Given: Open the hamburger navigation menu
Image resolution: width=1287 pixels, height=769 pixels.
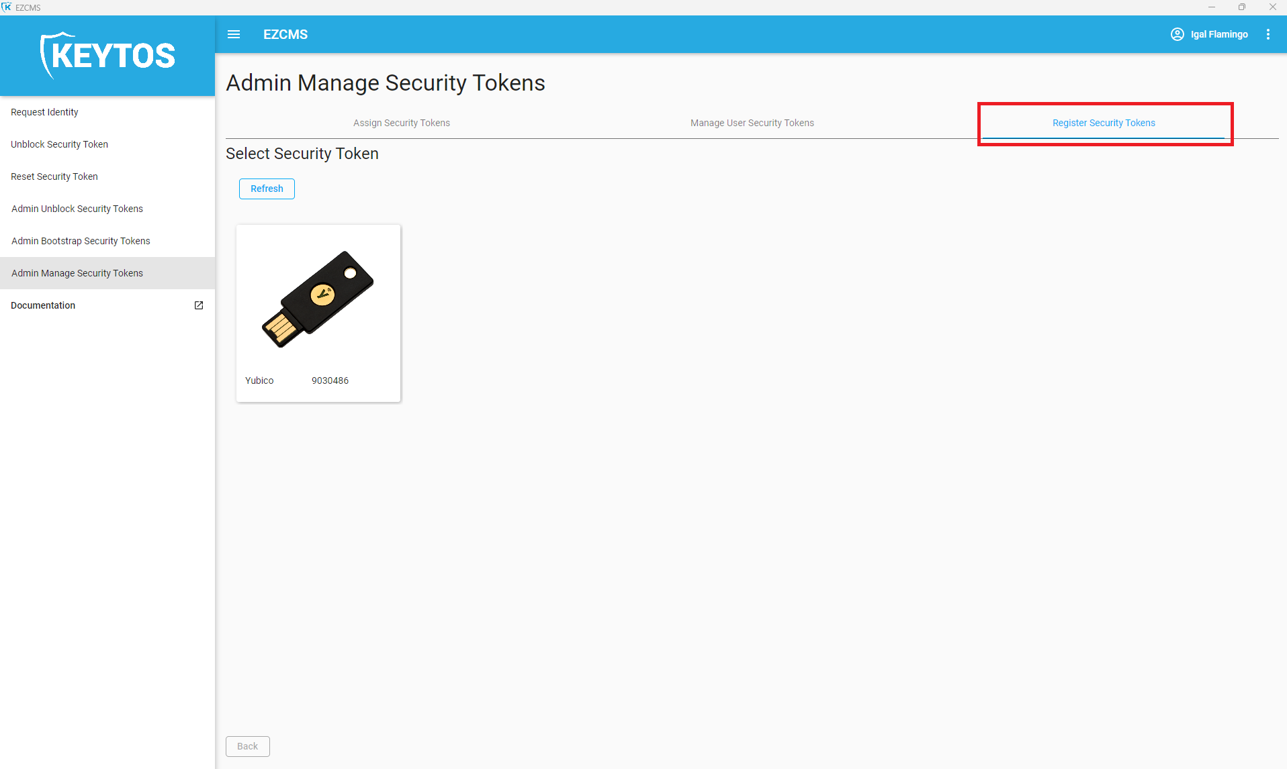Looking at the screenshot, I should point(234,34).
